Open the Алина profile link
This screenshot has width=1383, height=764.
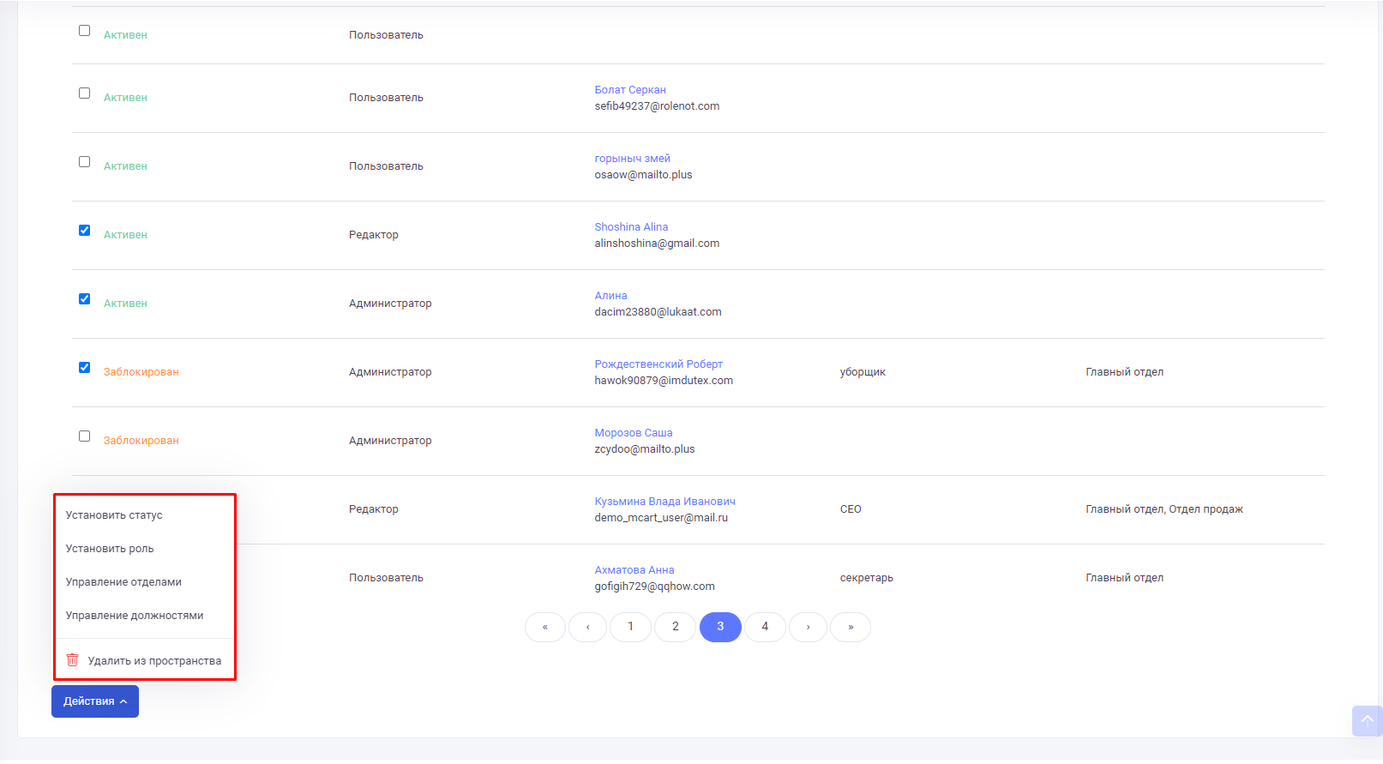click(x=610, y=296)
